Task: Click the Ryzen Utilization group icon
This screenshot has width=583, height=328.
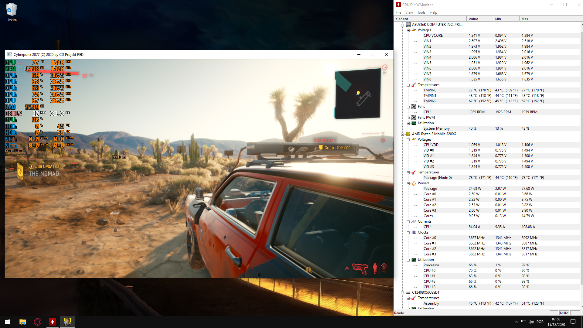Action: pyautogui.click(x=414, y=260)
